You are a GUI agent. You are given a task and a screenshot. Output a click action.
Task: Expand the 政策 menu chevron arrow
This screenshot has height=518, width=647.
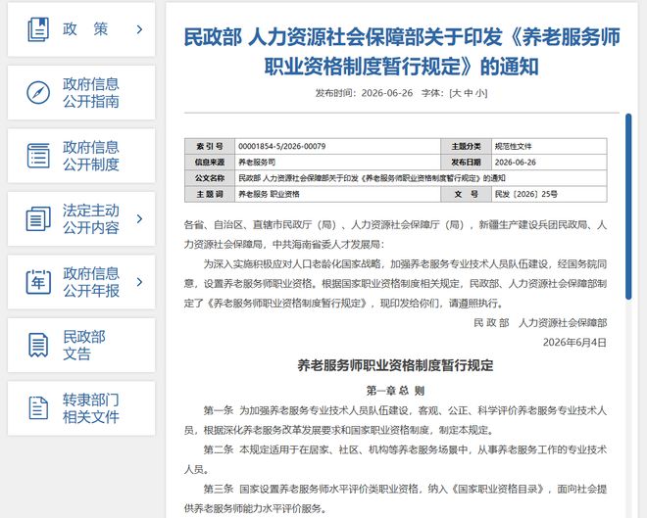click(x=139, y=29)
